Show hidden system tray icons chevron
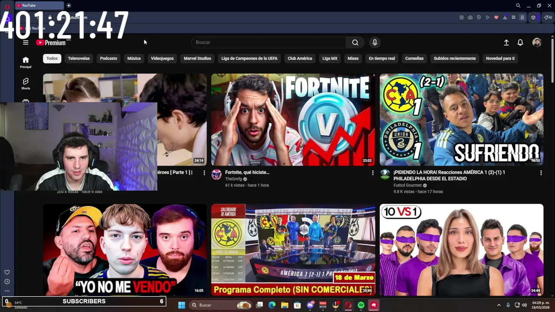Viewport: 555px width, 312px height. coord(499,305)
